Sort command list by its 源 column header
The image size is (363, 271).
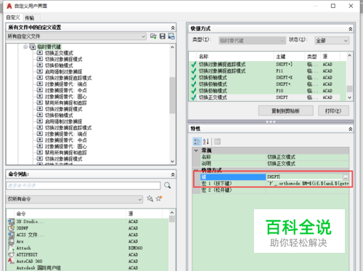(x=144, y=214)
